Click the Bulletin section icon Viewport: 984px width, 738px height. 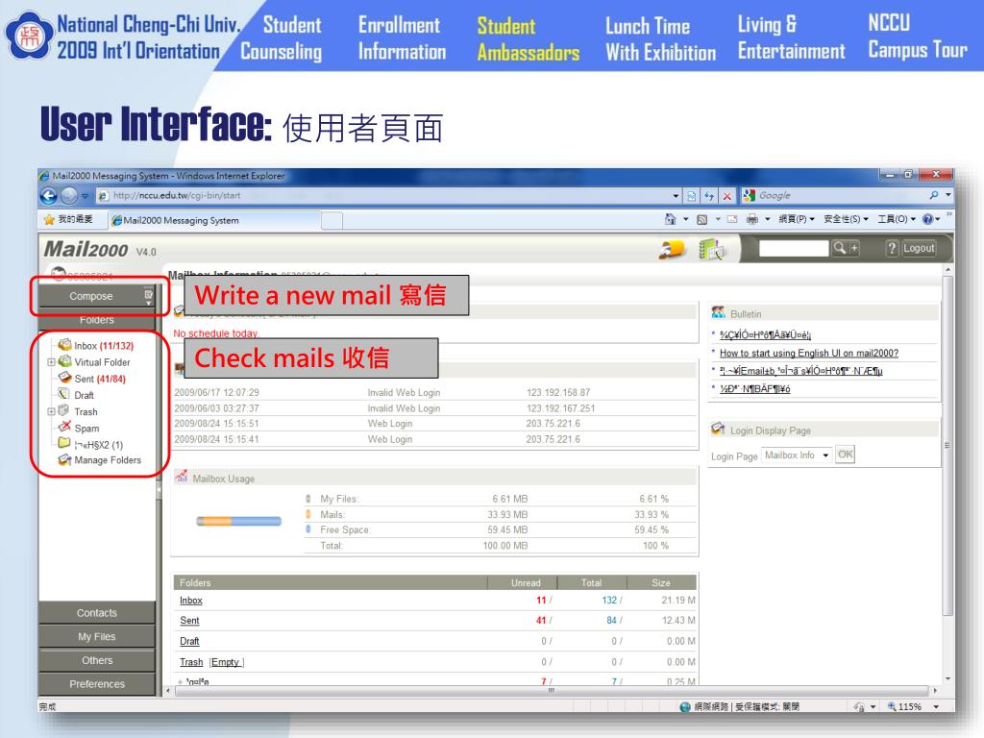coord(718,312)
